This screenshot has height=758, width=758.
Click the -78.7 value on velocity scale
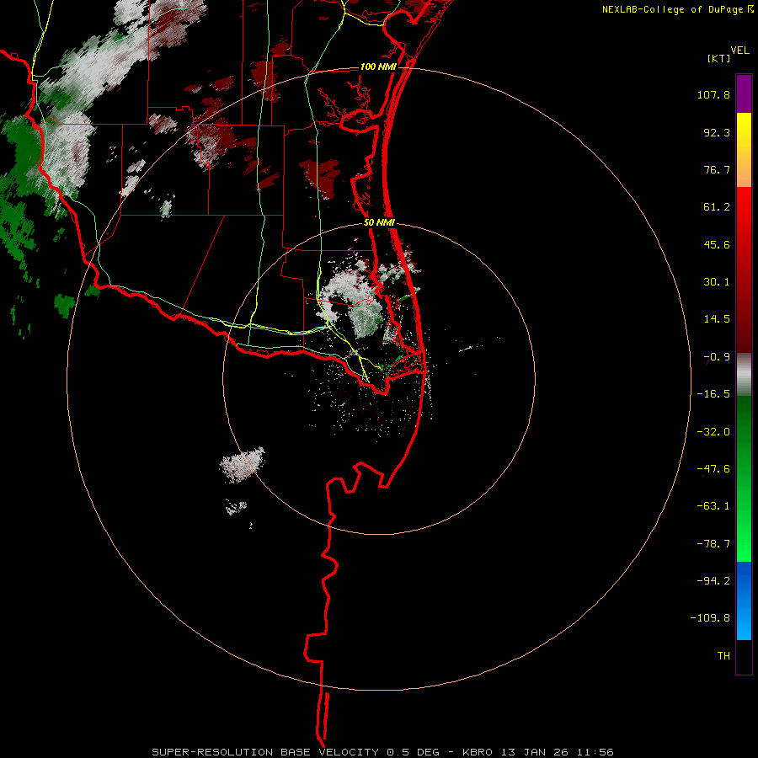pyautogui.click(x=713, y=544)
